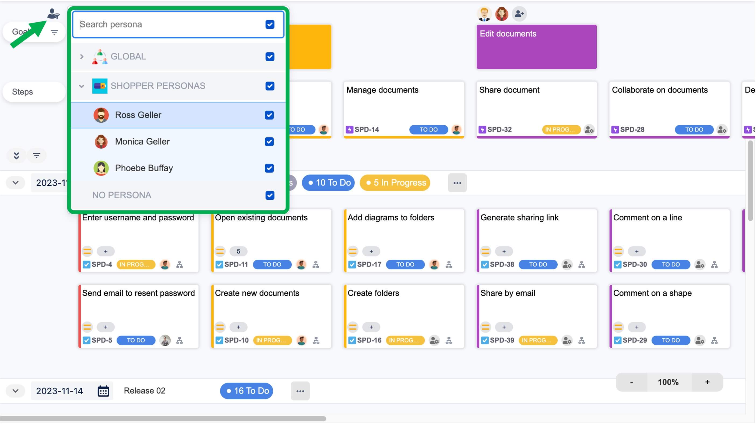This screenshot has width=756, height=424.
Task: Open the TO DO status dropdown on SPD-14
Action: (x=428, y=129)
